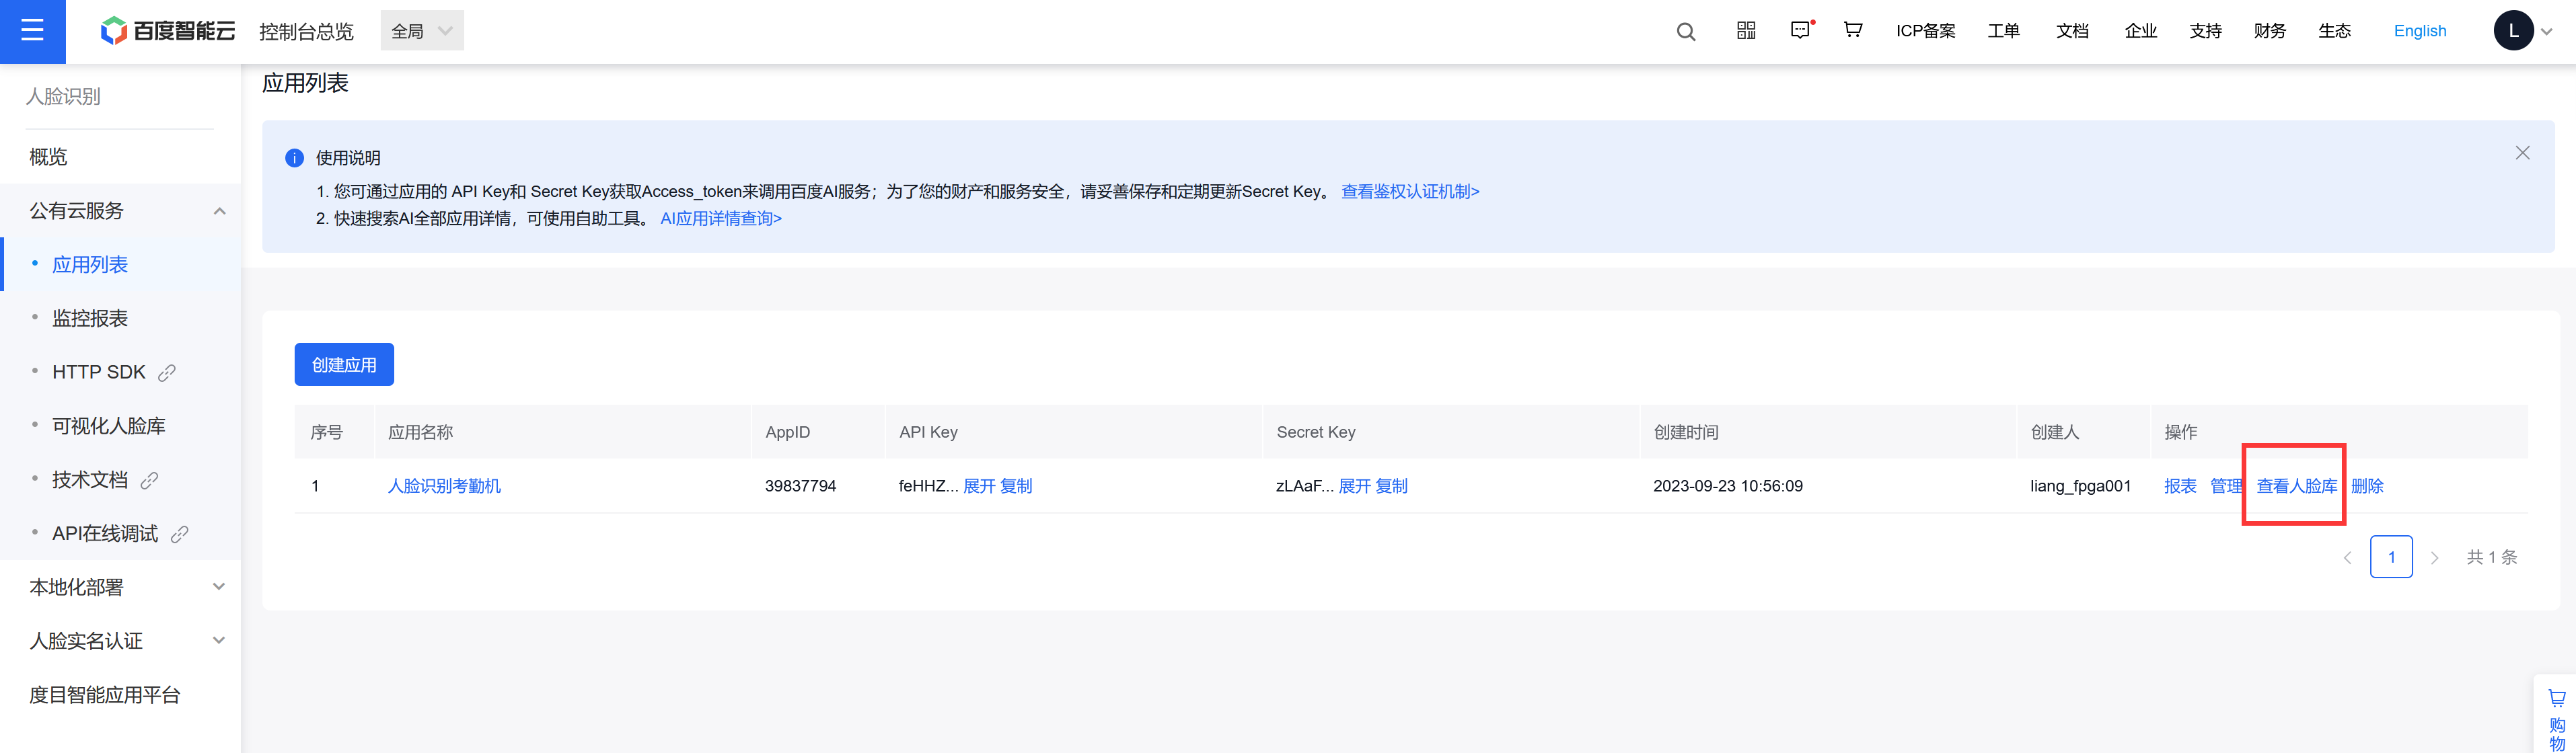
Task: Click the search magnifier icon
Action: pos(1686,32)
